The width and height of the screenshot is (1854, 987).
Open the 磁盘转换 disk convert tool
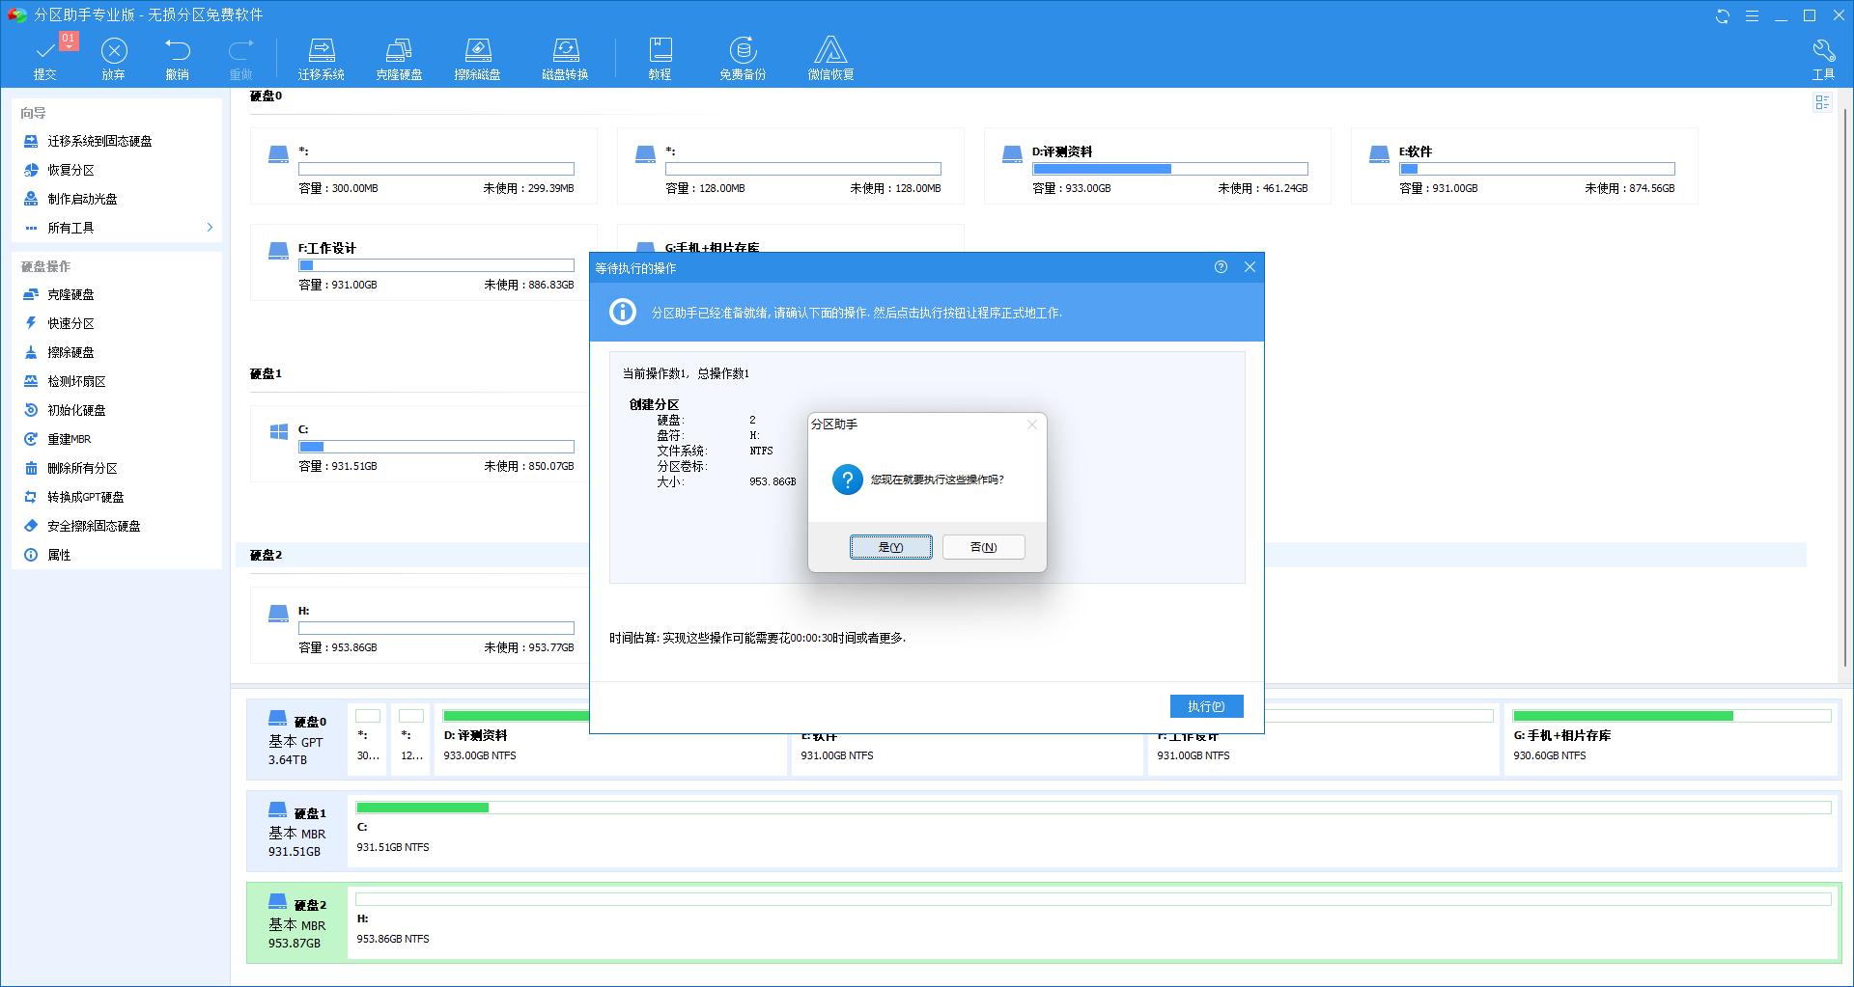[x=565, y=51]
